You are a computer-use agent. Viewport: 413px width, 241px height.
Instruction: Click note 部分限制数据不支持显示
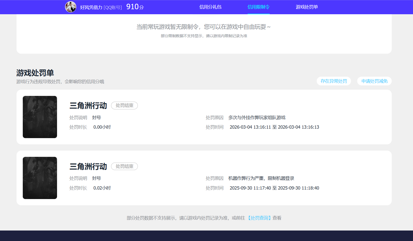[204, 36]
